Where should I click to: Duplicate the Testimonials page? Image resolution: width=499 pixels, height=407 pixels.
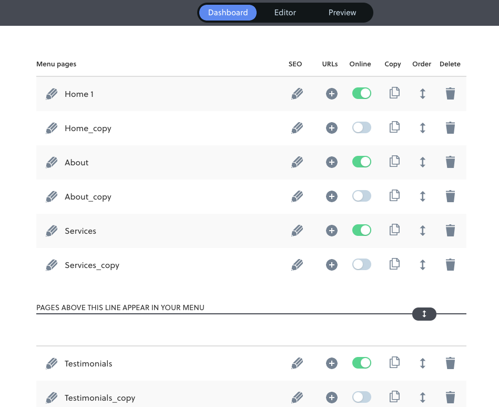point(394,362)
